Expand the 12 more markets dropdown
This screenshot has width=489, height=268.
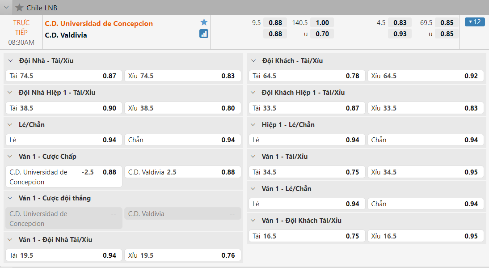pyautogui.click(x=475, y=22)
